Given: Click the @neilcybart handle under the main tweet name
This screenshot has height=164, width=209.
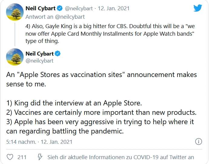Looking at the screenshot, I should point(39,60).
